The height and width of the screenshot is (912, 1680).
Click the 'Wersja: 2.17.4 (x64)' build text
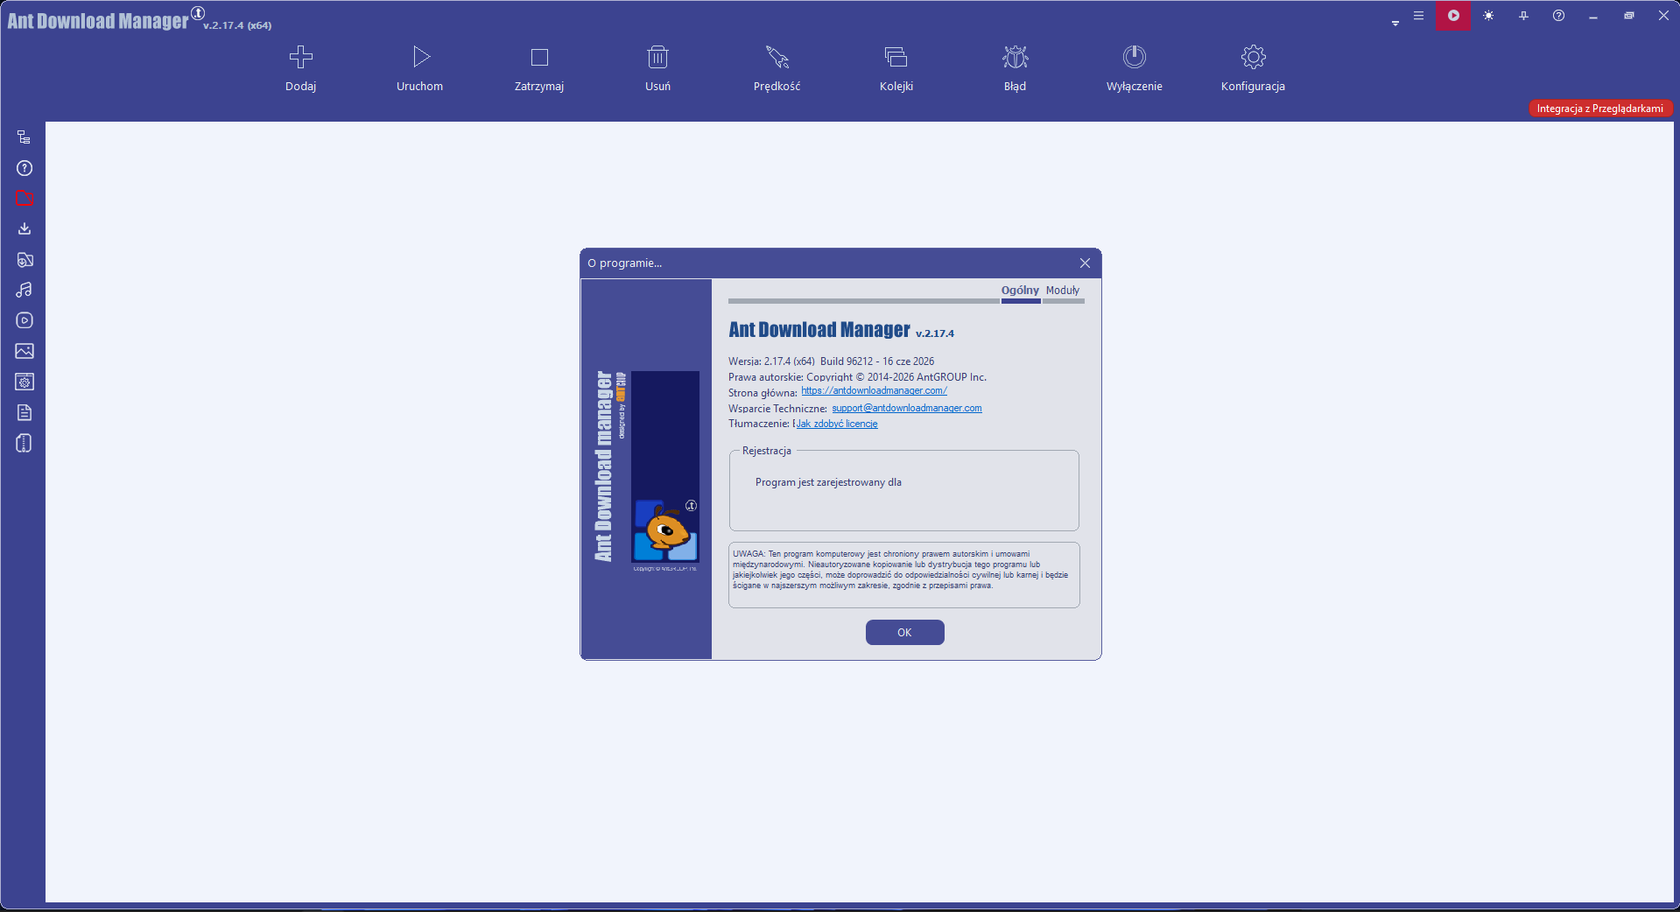coord(831,361)
